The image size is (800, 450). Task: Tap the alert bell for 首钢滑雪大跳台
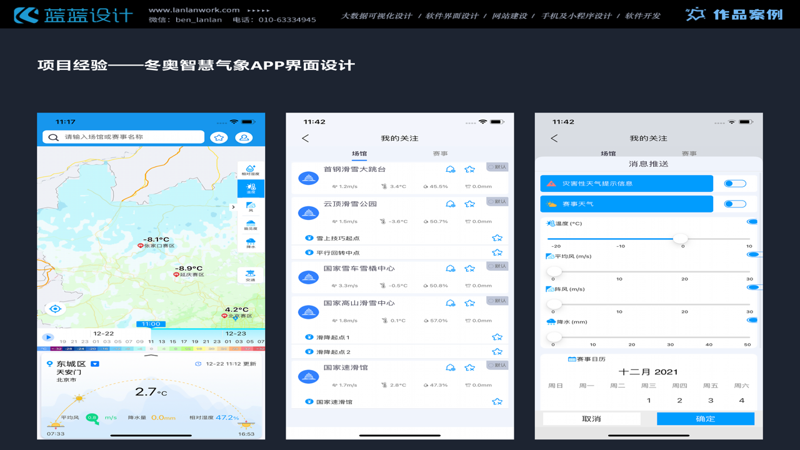pos(450,169)
